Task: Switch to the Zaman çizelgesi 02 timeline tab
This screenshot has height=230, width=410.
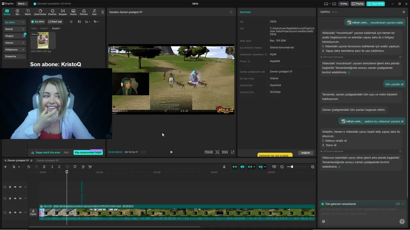Action: 48,160
